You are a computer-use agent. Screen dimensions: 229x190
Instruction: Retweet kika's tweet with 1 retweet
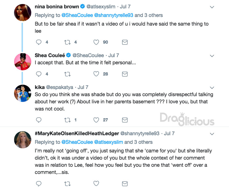pos(67,120)
